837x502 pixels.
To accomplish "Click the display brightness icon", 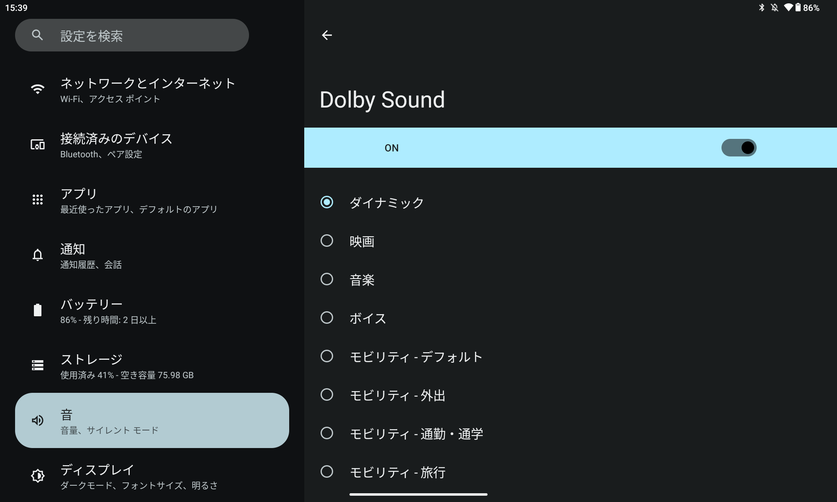I will (x=38, y=476).
